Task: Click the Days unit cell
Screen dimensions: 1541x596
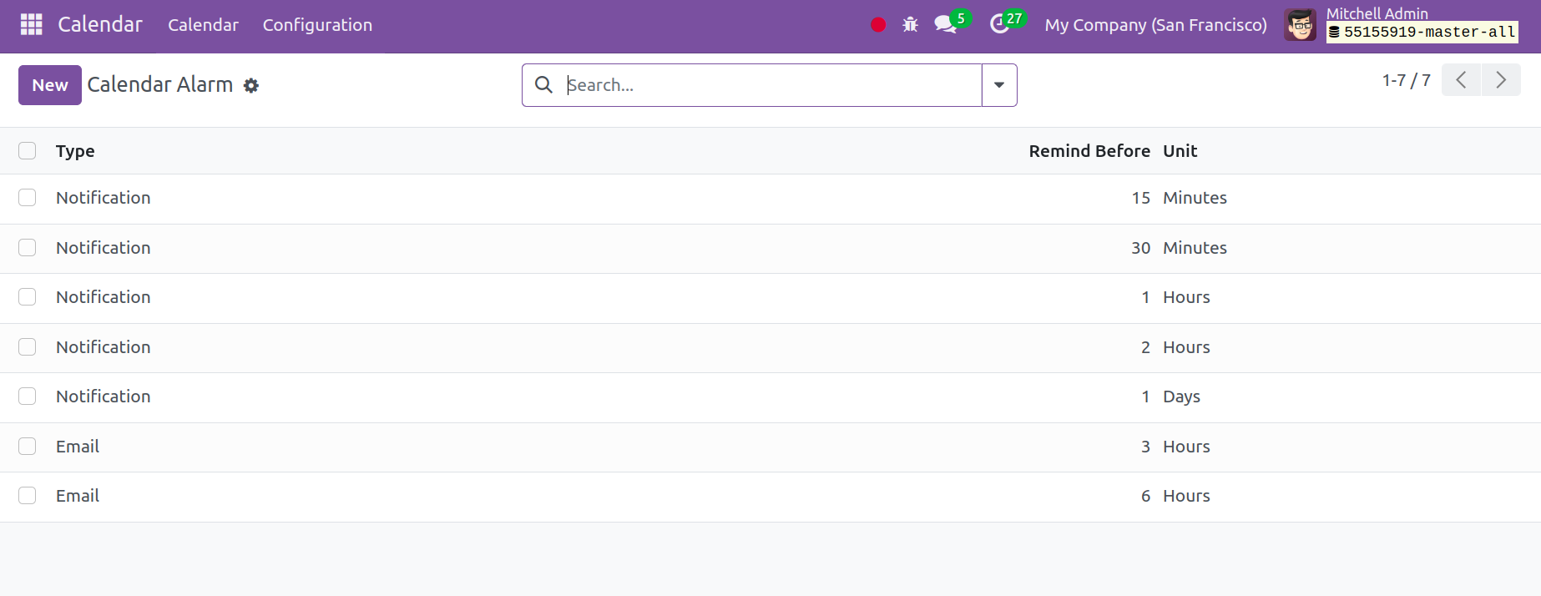Action: coord(1181,396)
